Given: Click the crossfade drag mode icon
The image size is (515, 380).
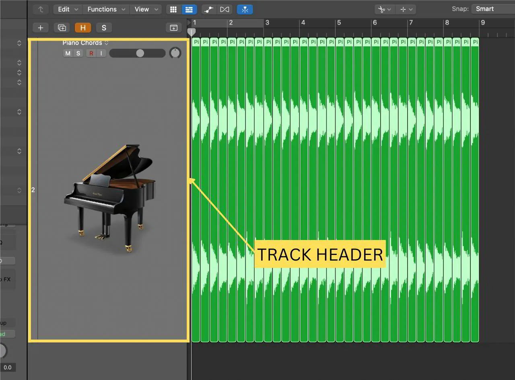Looking at the screenshot, I should 225,9.
